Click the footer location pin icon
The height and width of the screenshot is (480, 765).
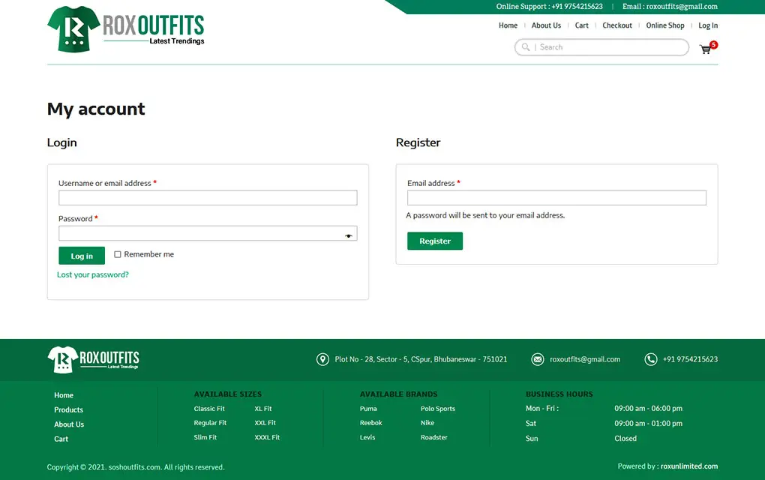coord(322,359)
